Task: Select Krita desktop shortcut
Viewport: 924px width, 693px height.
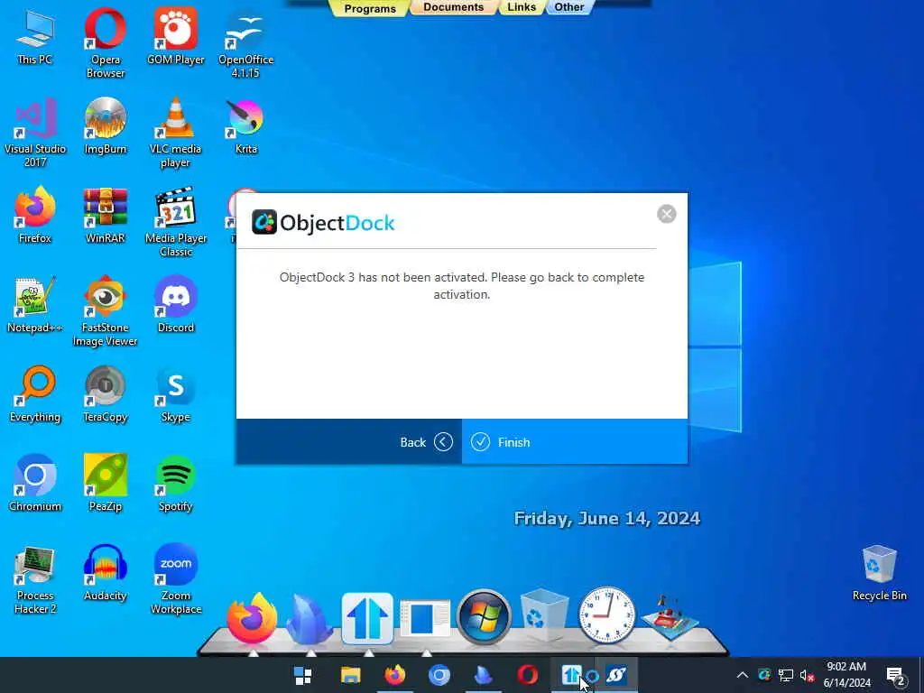Action: point(245,126)
